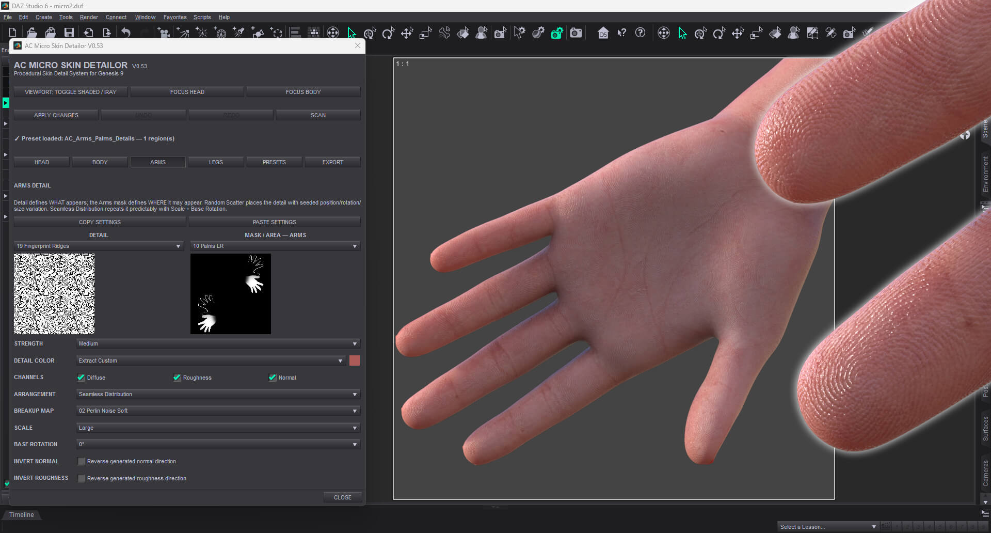Click the Open file folder icon

coord(31,33)
